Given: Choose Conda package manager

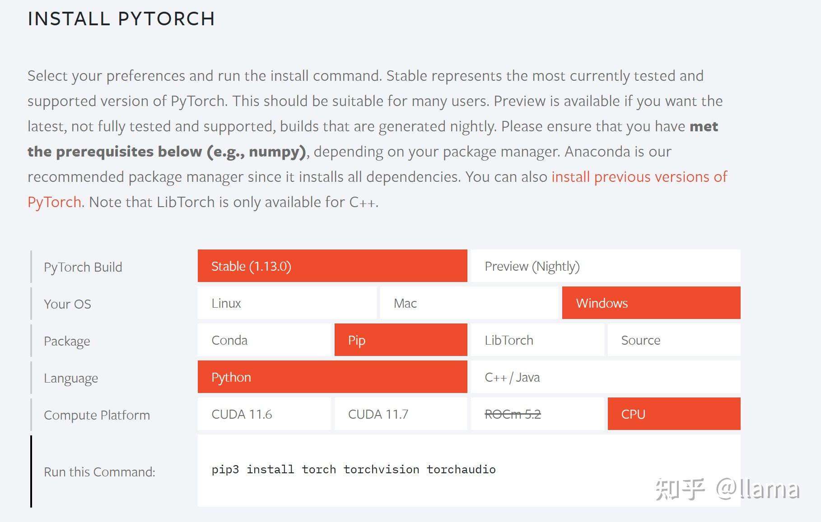Looking at the screenshot, I should (x=264, y=340).
